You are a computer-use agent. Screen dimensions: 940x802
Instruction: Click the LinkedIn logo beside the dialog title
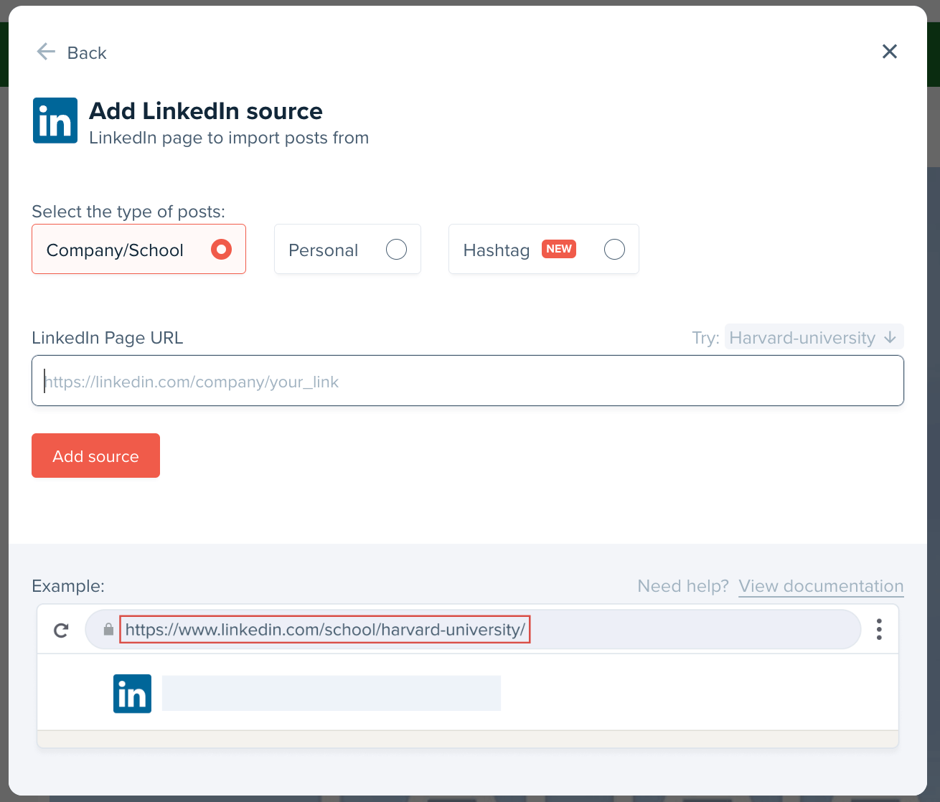click(55, 121)
